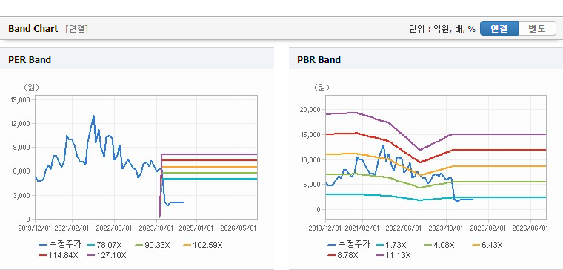Toggle 127.10X series in PER legend
The width and height of the screenshot is (563, 270).
coord(107,255)
